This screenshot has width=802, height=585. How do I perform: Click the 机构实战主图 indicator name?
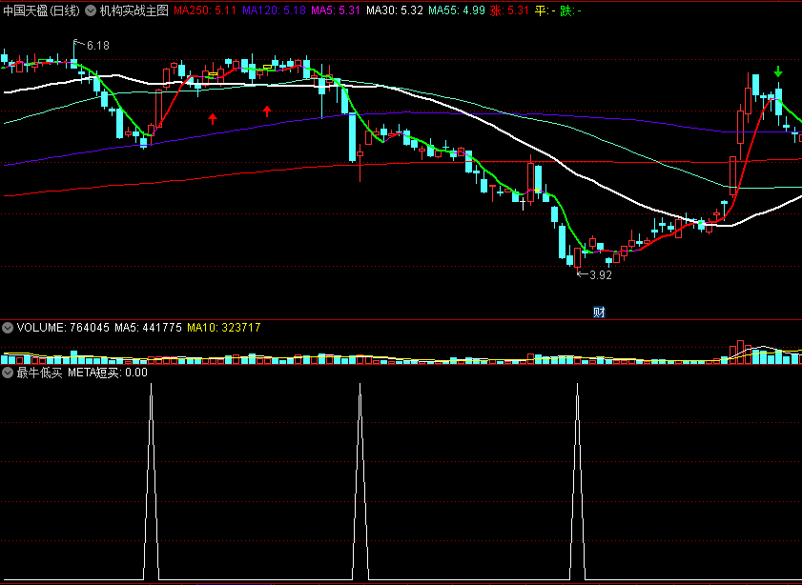[x=134, y=10]
